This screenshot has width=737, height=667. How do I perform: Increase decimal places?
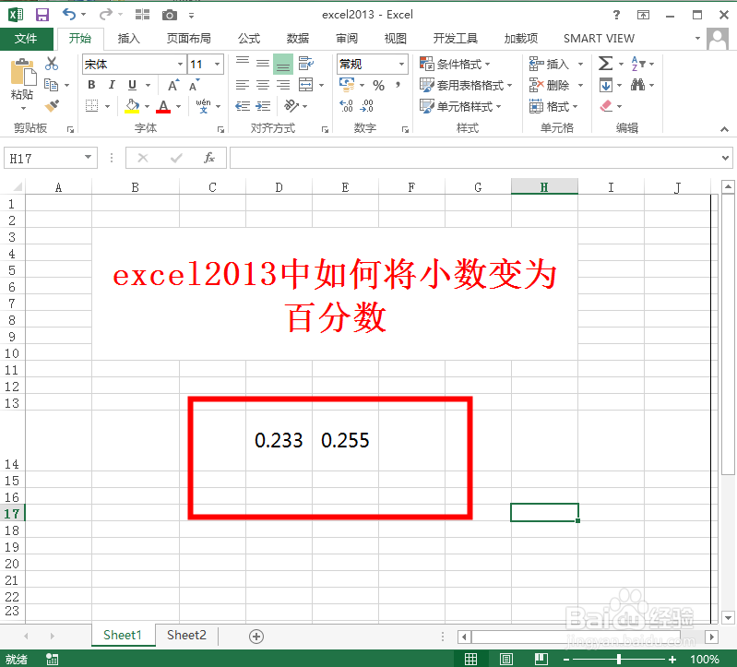(x=347, y=106)
